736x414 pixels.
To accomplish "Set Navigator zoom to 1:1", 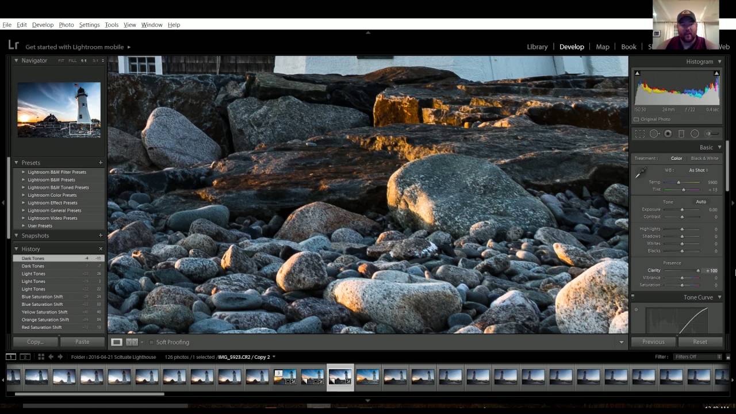I will click(84, 61).
